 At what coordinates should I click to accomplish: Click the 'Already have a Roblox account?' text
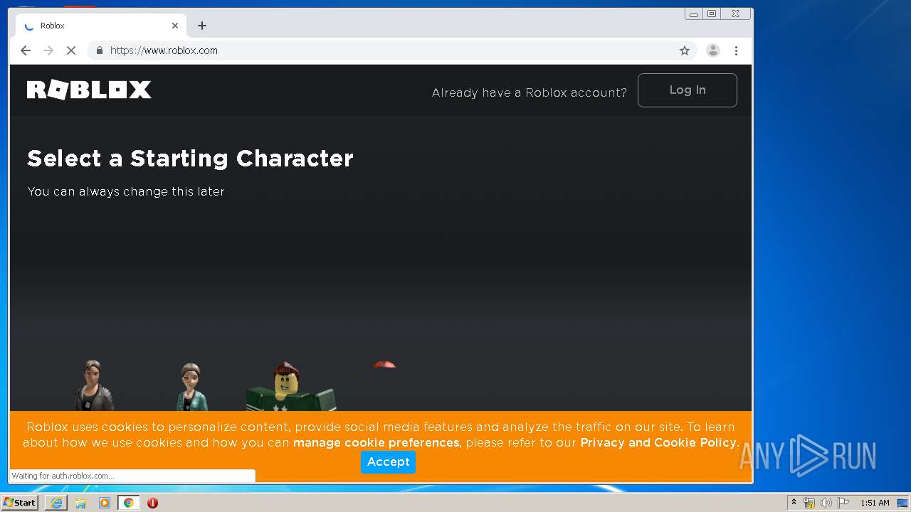[529, 92]
